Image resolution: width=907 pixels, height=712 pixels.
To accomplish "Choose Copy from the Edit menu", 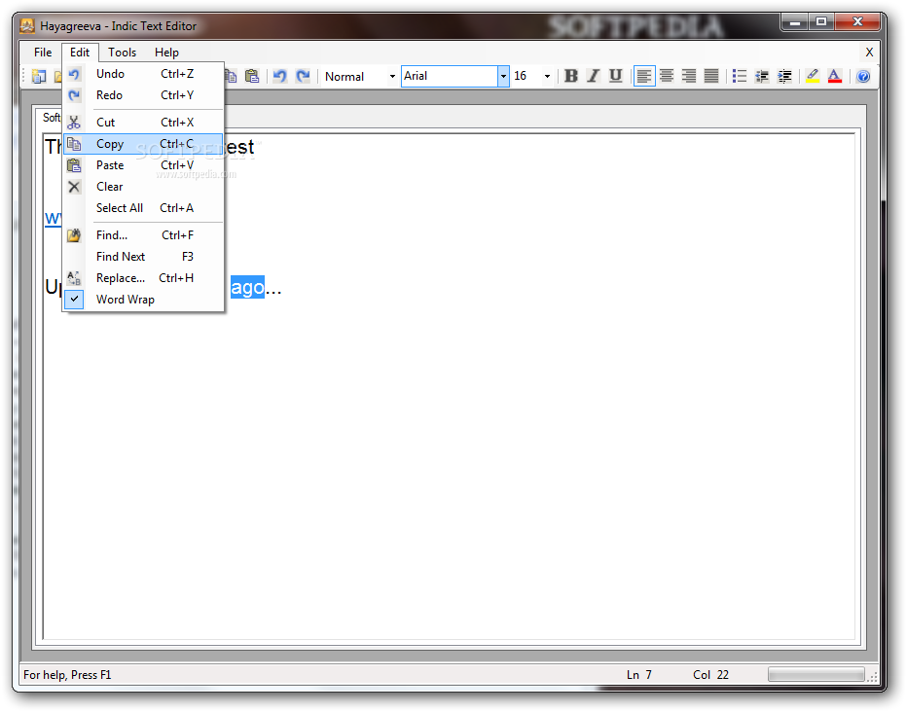I will (x=143, y=144).
